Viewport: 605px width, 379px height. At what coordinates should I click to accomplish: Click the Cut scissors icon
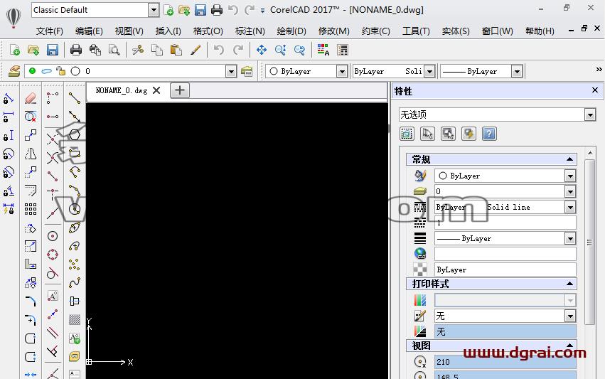point(138,50)
